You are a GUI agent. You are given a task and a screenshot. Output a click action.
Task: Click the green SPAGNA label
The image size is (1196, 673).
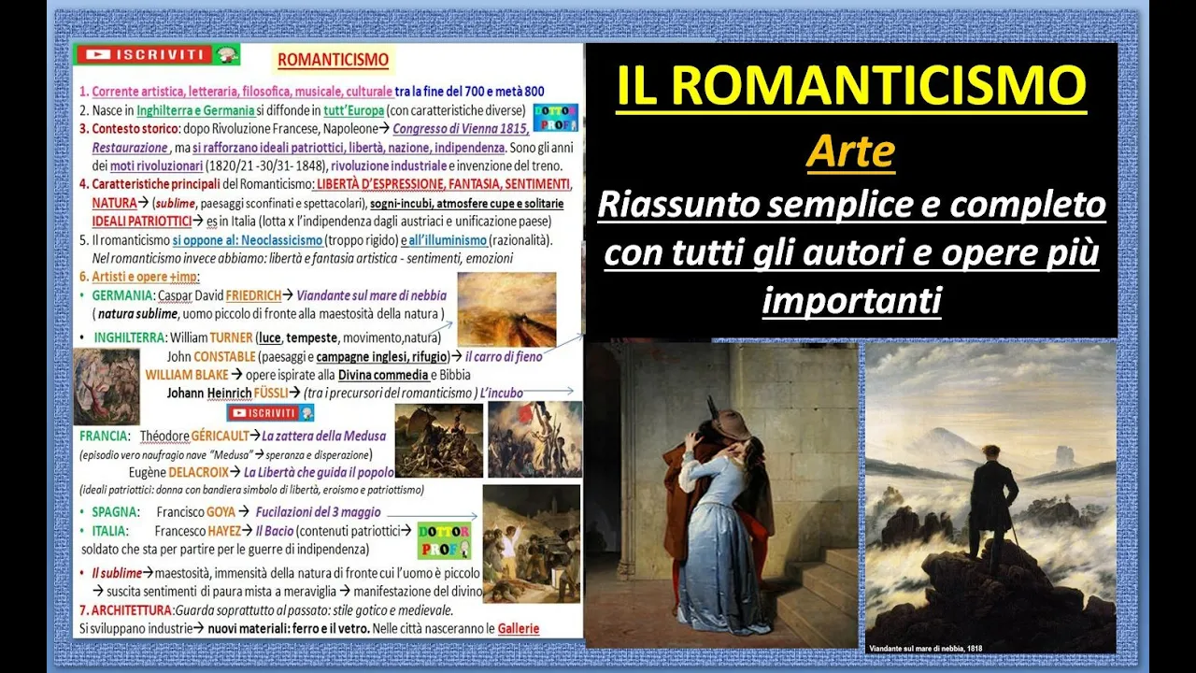(x=115, y=512)
